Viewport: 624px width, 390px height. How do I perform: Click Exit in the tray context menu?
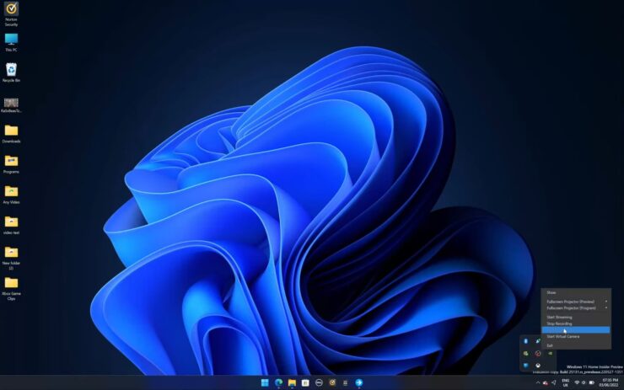[576, 345]
